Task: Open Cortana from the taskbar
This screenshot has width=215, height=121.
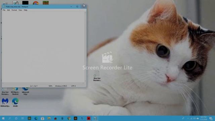Action: point(16,118)
